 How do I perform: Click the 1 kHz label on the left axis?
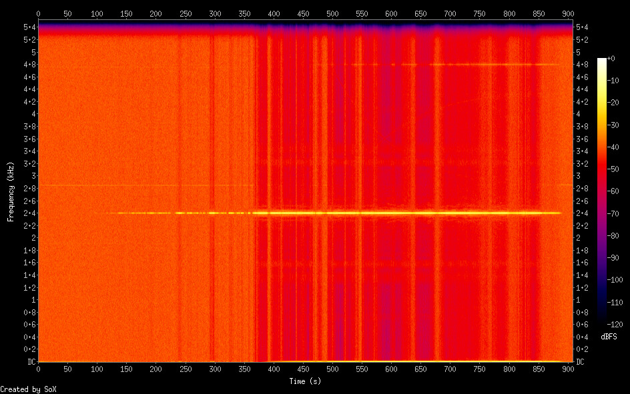[32, 301]
